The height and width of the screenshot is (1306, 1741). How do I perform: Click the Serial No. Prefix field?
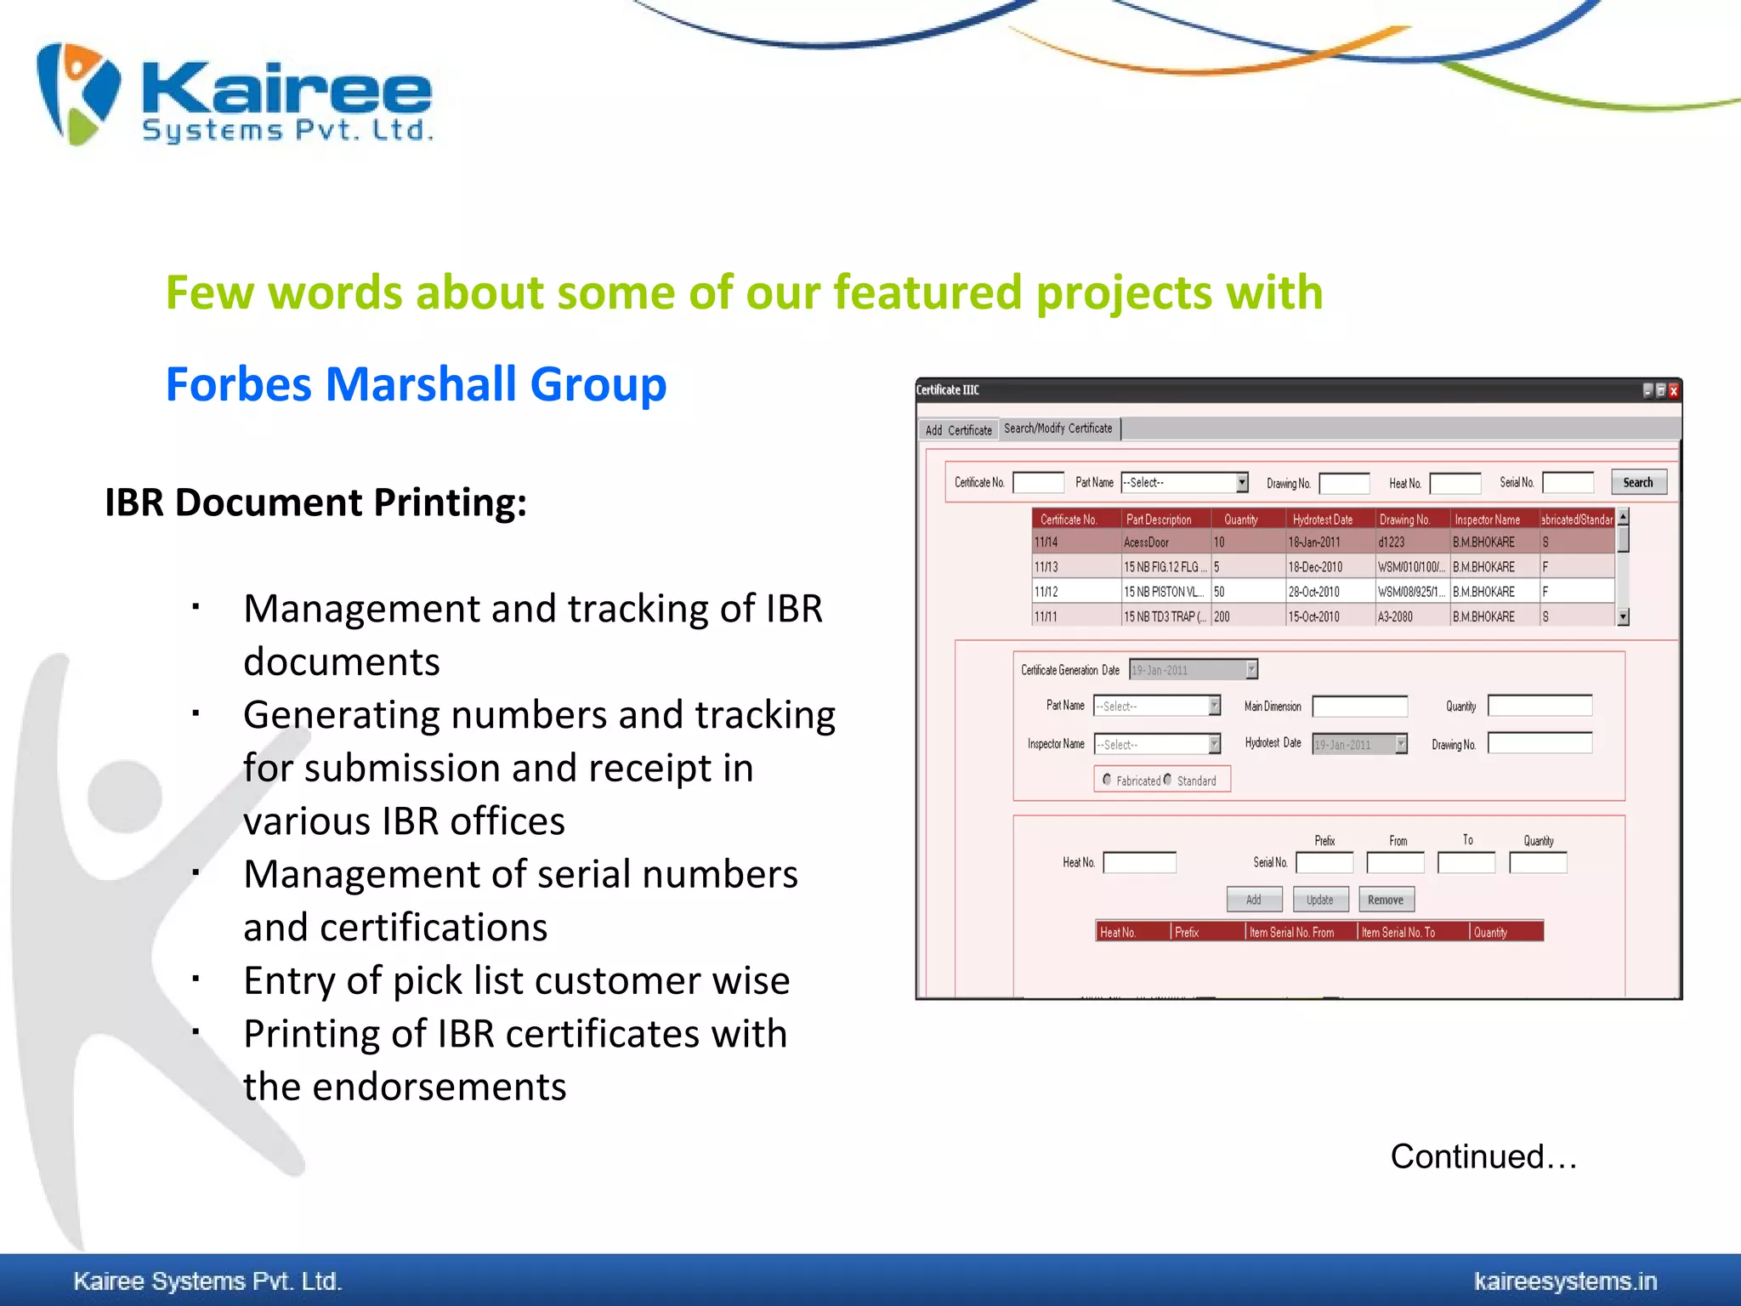(x=1324, y=862)
